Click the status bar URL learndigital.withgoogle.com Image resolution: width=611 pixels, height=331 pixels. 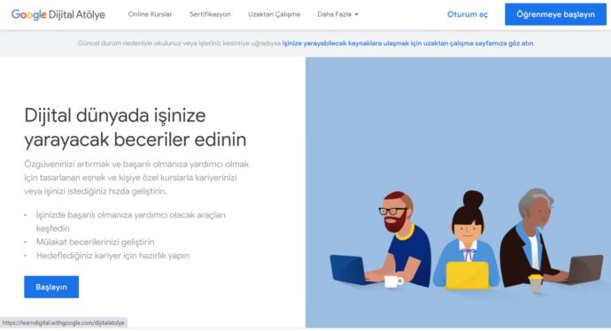tap(63, 323)
